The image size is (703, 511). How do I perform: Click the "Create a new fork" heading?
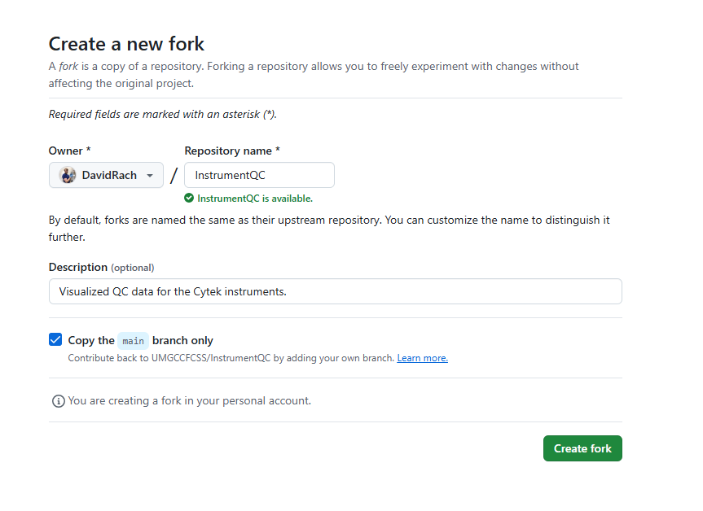pos(126,44)
